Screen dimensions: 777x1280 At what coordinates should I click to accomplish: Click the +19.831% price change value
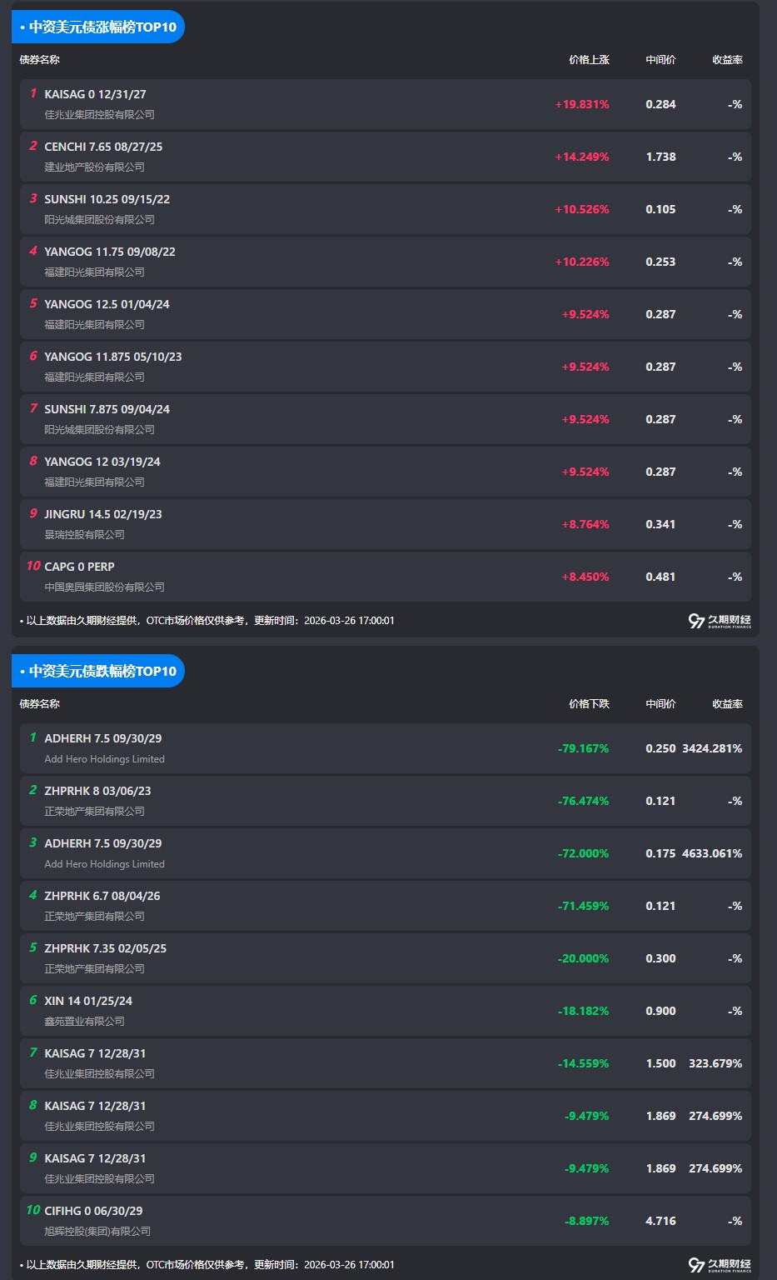[x=582, y=105]
